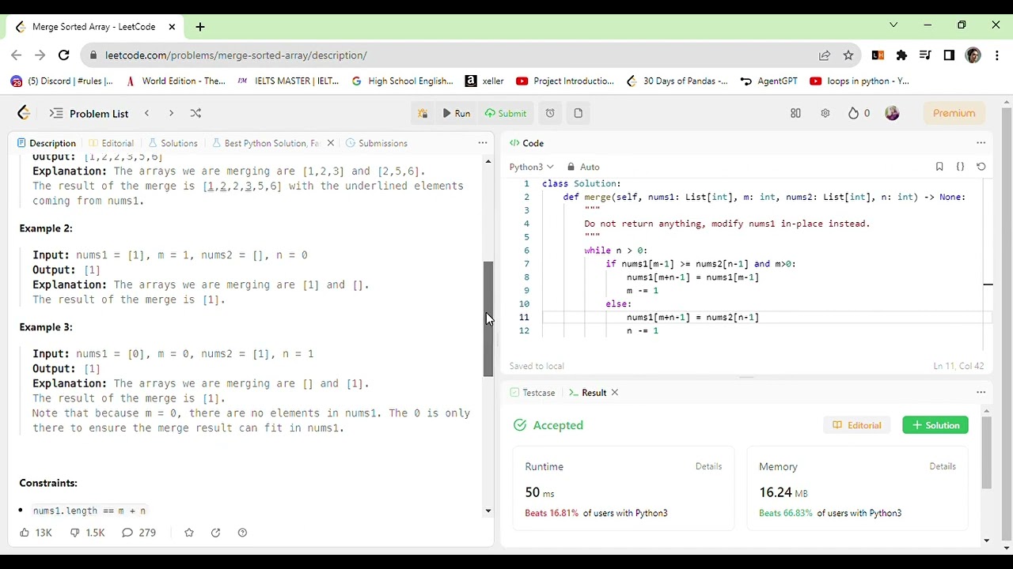Bookmark this page in Chrome star
This screenshot has height=569, width=1013.
pos(848,55)
